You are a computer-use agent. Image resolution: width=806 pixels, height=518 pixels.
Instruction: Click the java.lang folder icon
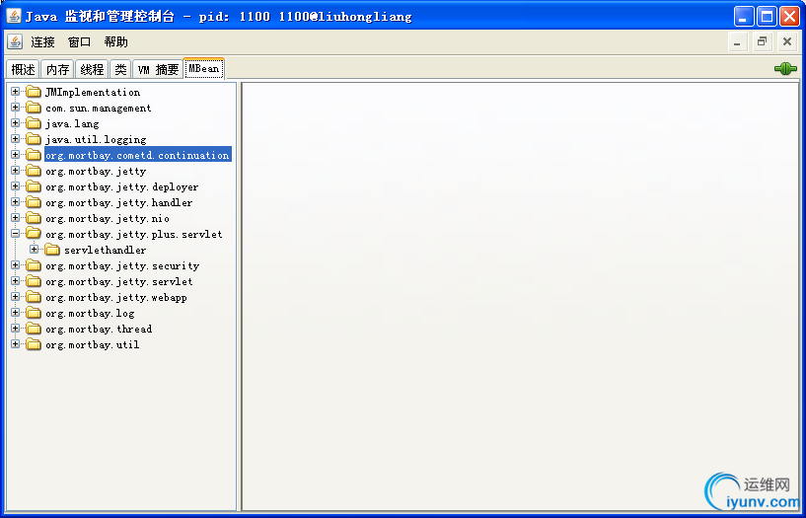[34, 123]
